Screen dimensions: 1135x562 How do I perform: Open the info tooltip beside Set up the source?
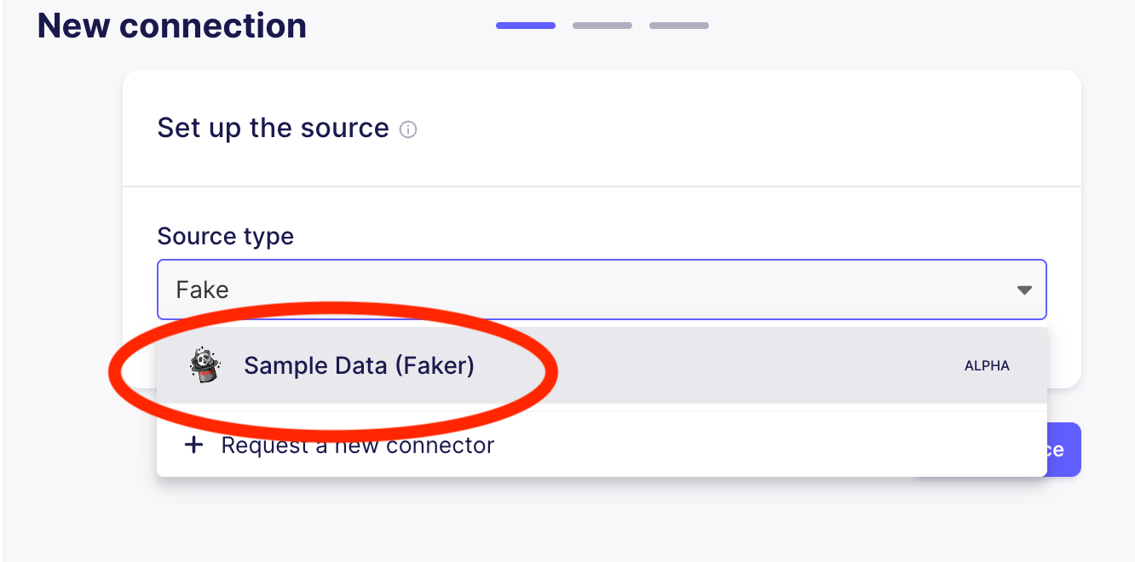[408, 129]
